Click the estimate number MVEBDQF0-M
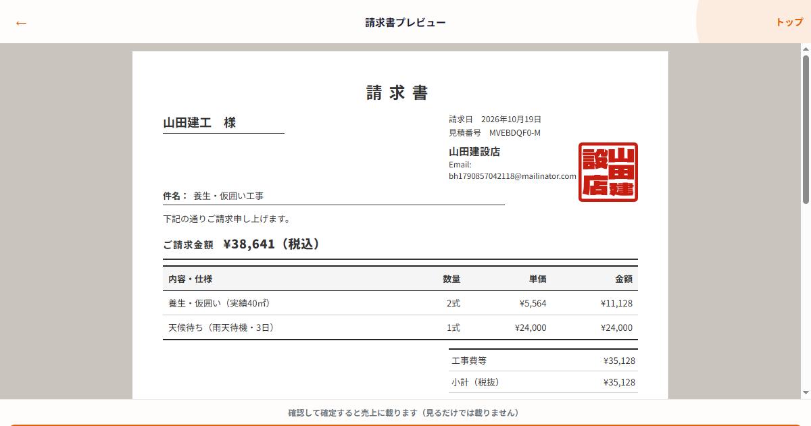This screenshot has width=811, height=426. (x=515, y=133)
